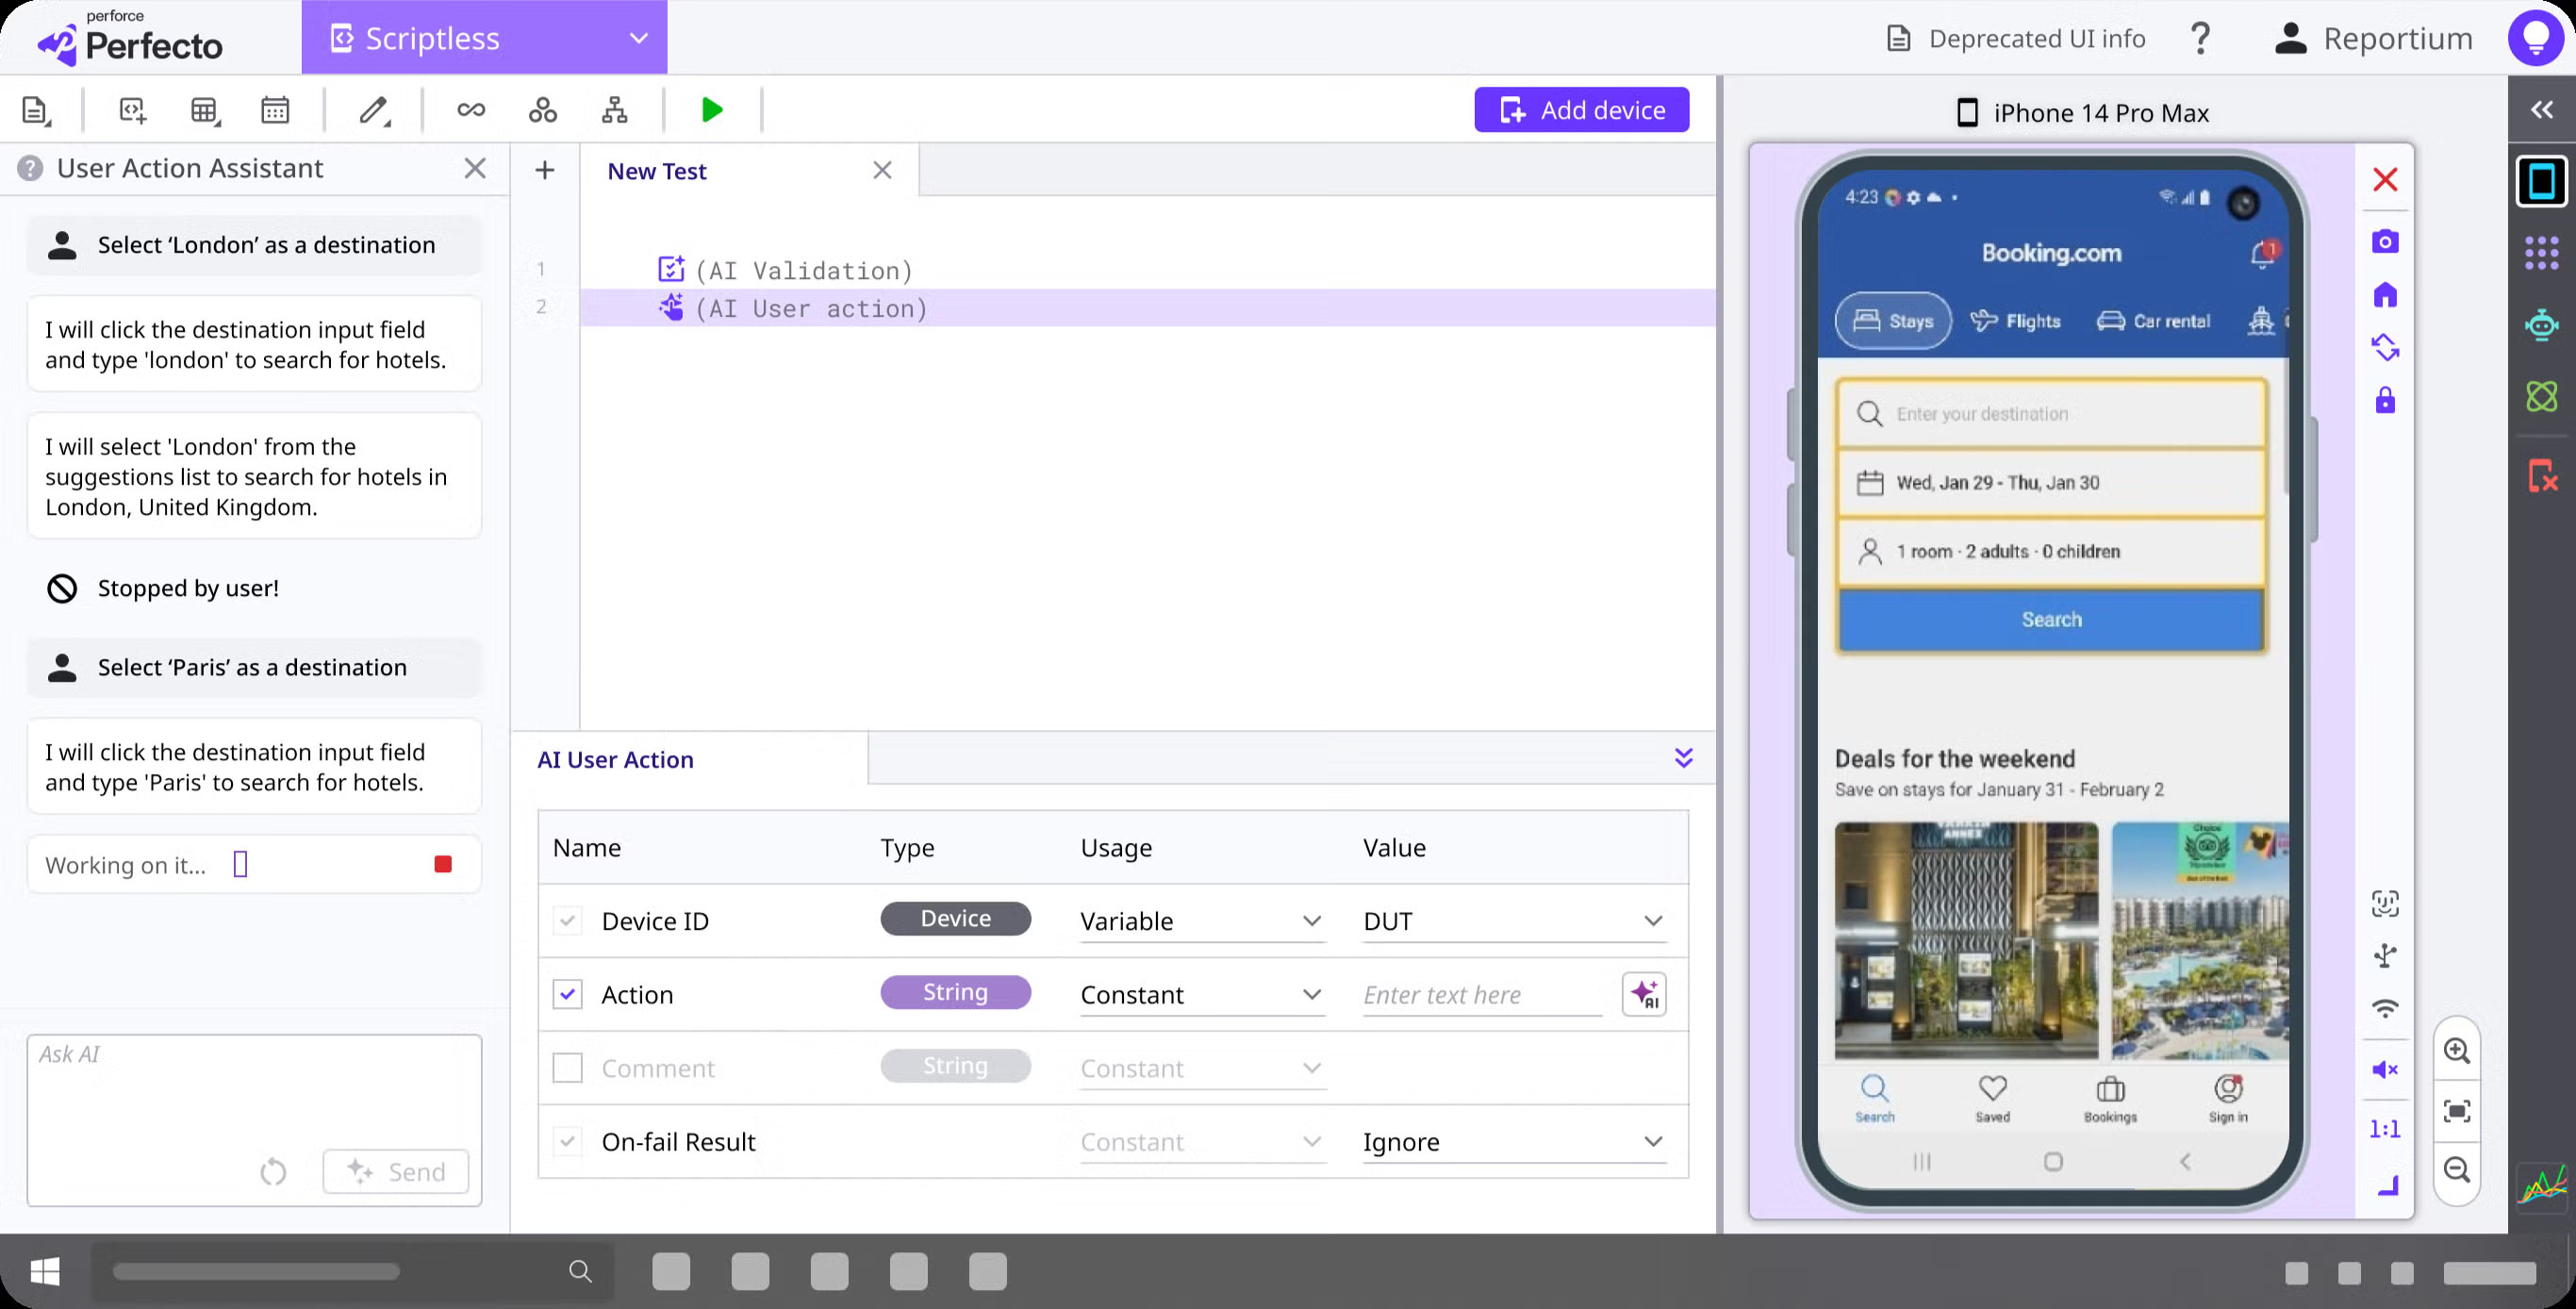Click the hierarchy tree icon in toolbar

click(614, 110)
